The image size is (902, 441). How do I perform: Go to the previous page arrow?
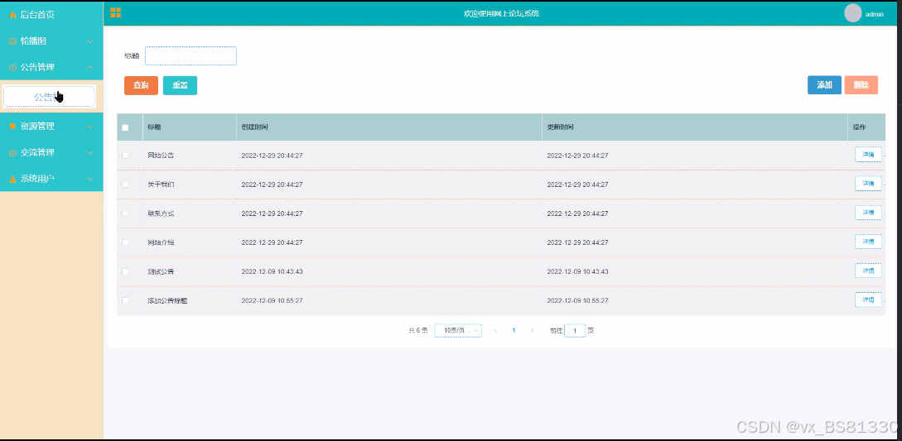[496, 331]
